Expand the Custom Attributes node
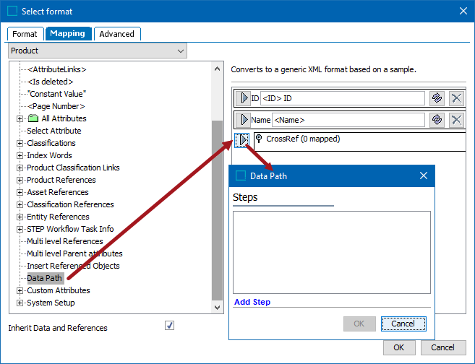The image size is (475, 364). tap(20, 290)
